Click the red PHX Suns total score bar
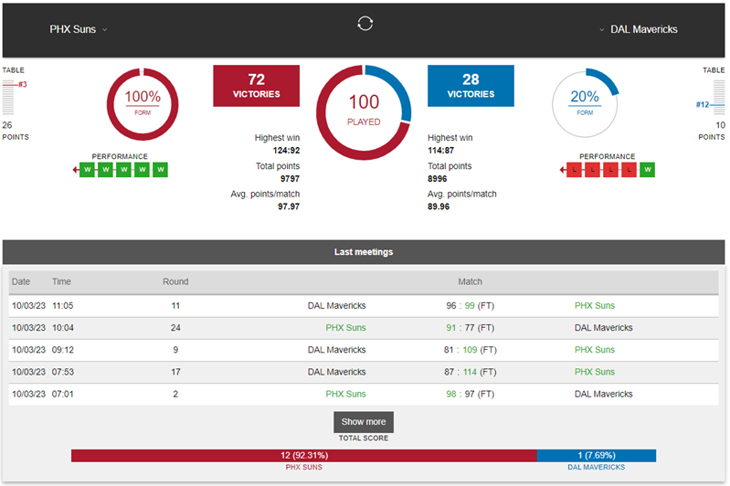The height and width of the screenshot is (486, 730). tap(303, 455)
